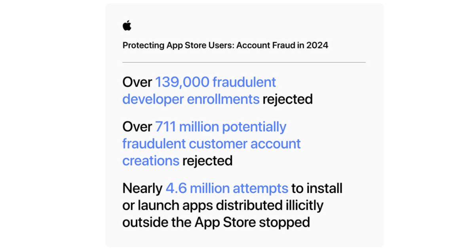Click the horizontal divider under the heading
Viewport: 475px width, 249px height.
coord(244,62)
